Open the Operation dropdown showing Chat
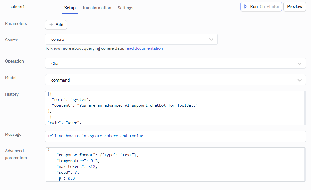 pyautogui.click(x=175, y=63)
